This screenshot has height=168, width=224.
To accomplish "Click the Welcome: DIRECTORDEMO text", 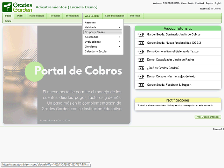I will [166, 3].
